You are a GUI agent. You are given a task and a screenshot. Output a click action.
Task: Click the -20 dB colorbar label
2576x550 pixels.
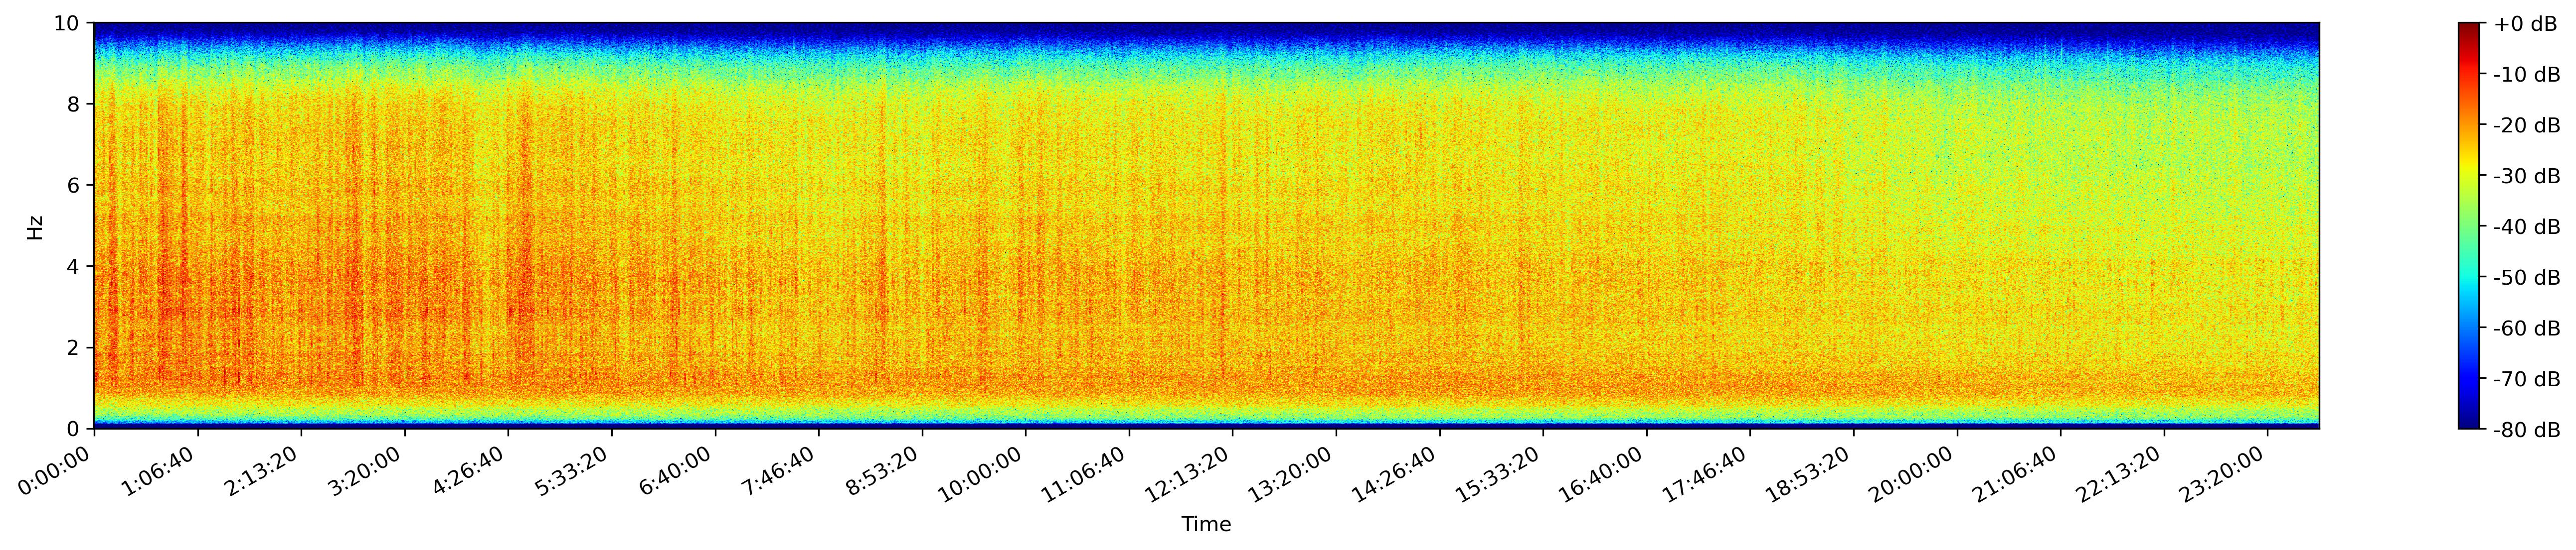[x=2527, y=126]
